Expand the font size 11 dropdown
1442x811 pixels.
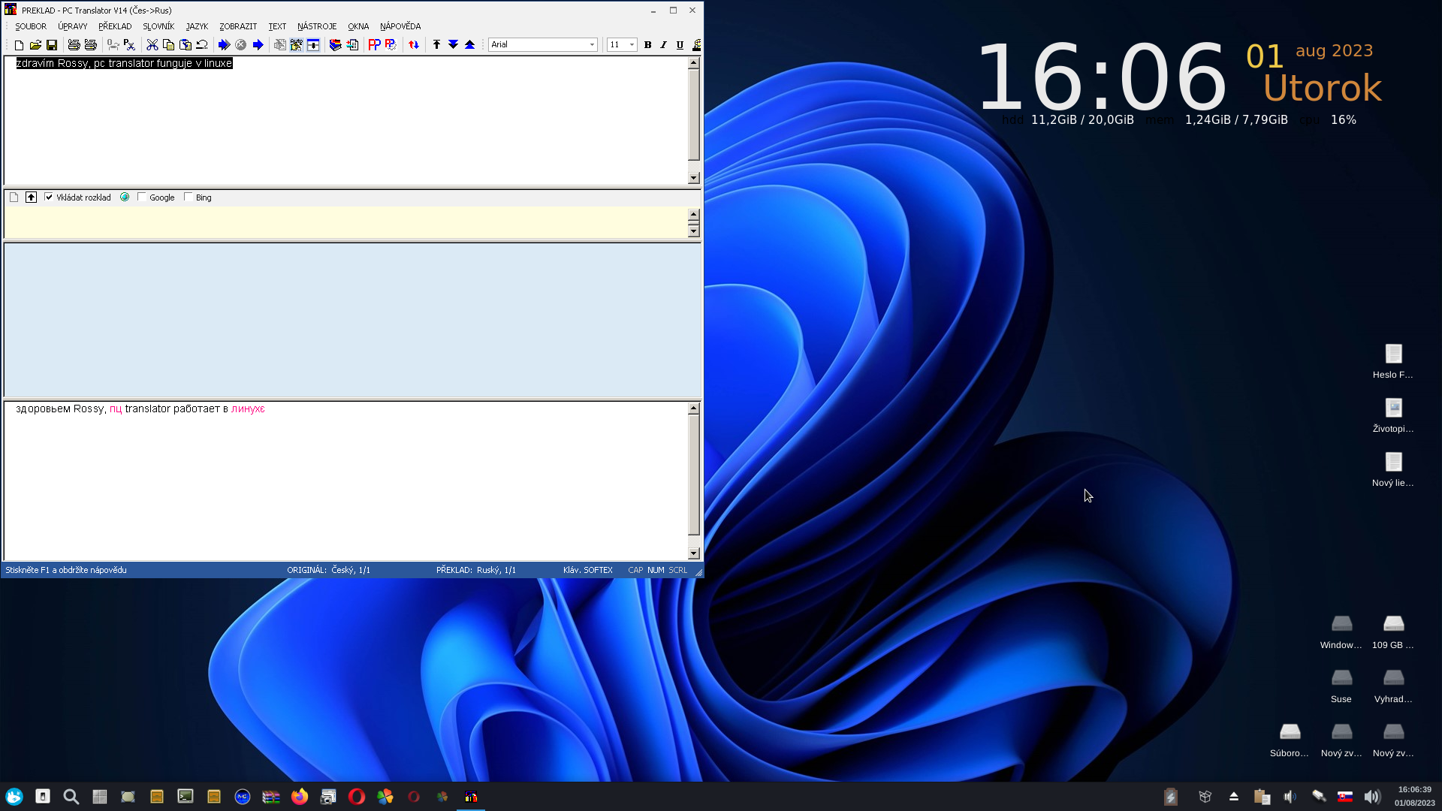pyautogui.click(x=632, y=45)
